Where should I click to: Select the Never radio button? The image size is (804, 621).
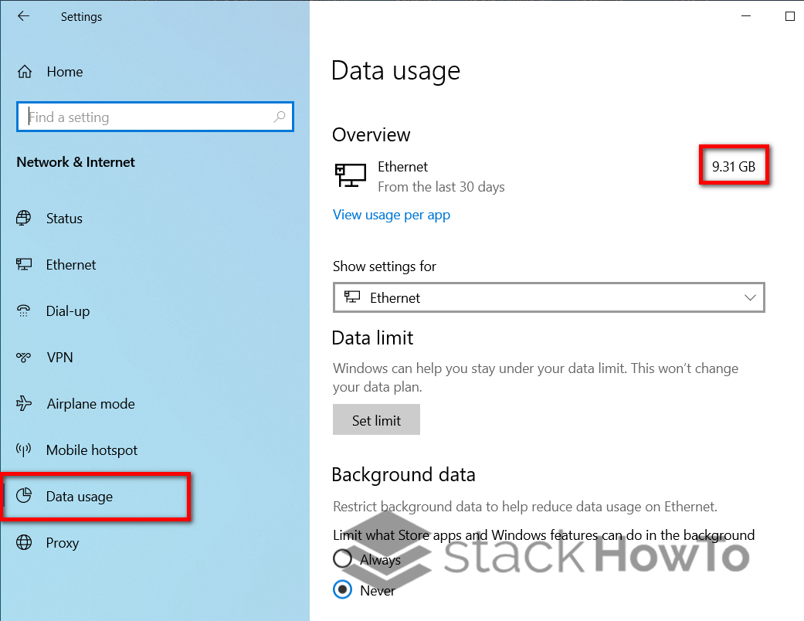coord(341,589)
